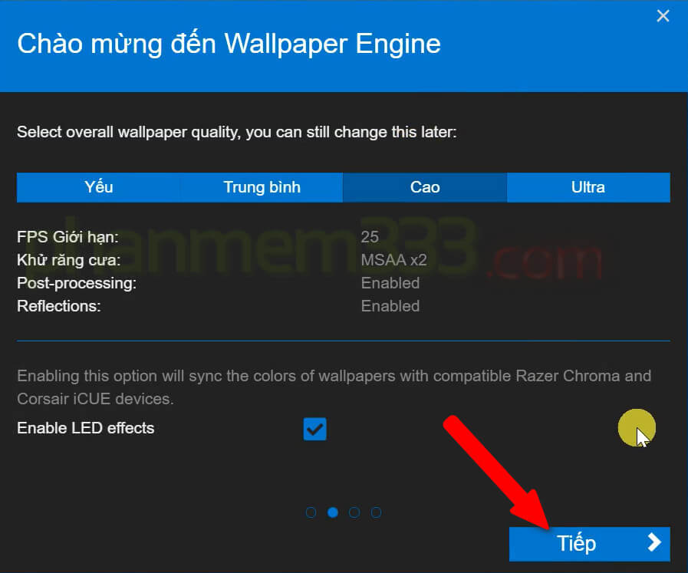The image size is (688, 573).
Task: Click the Enabled value beside Reflections
Action: click(390, 306)
